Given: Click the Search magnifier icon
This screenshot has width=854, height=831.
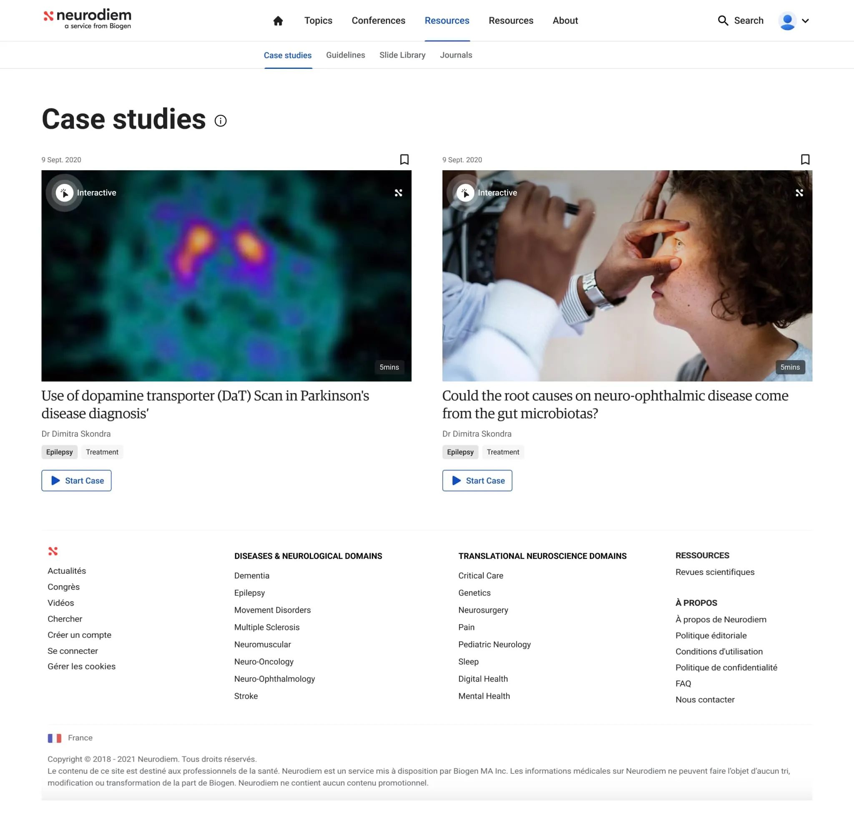Looking at the screenshot, I should pyautogui.click(x=723, y=20).
